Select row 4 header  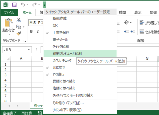(5, 80)
